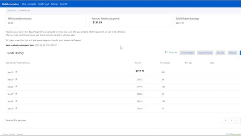Open the Terms of Conduct footer link
Image resolution: width=241 pixels, height=136 pixels.
pos(9,134)
